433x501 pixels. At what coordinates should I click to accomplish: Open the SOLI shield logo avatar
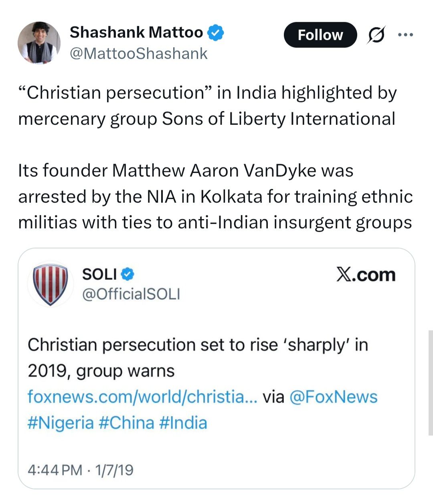click(x=50, y=284)
